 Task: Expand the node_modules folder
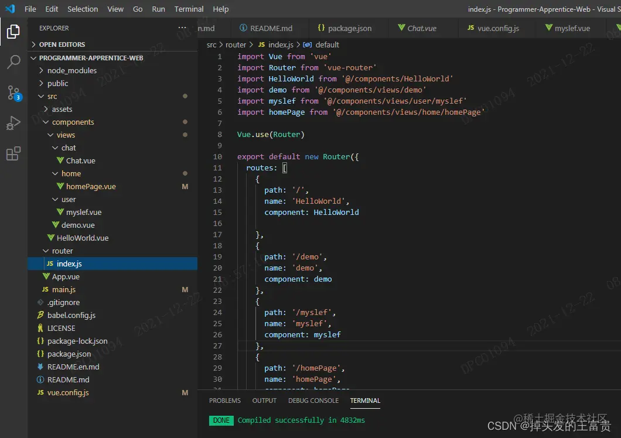(x=41, y=70)
